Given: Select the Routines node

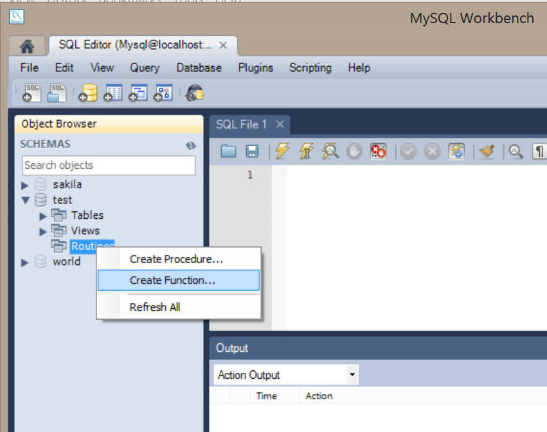Looking at the screenshot, I should click(92, 245).
